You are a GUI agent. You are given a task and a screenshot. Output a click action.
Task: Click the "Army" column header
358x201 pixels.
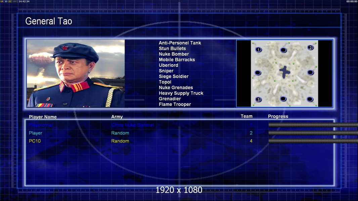click(117, 117)
